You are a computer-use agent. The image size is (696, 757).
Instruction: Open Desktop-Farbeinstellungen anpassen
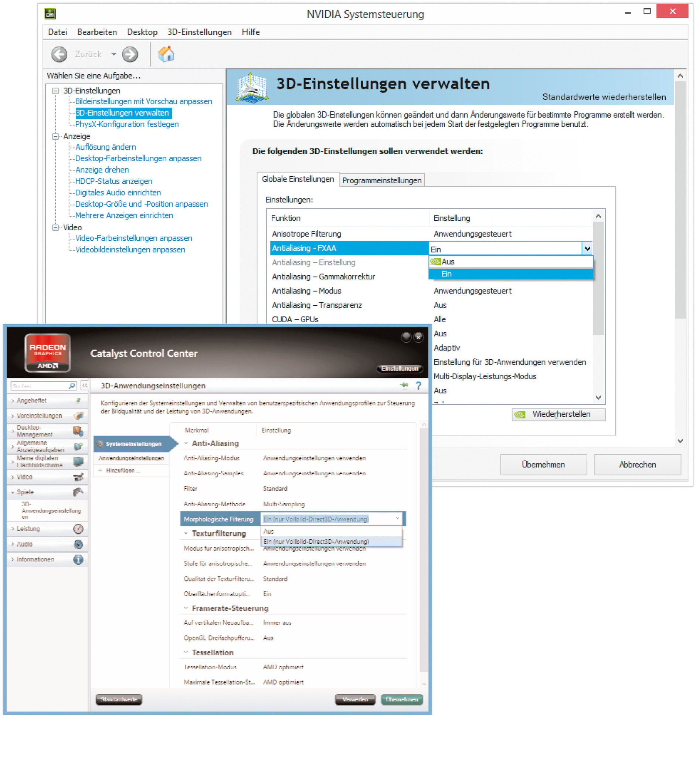[x=138, y=158]
